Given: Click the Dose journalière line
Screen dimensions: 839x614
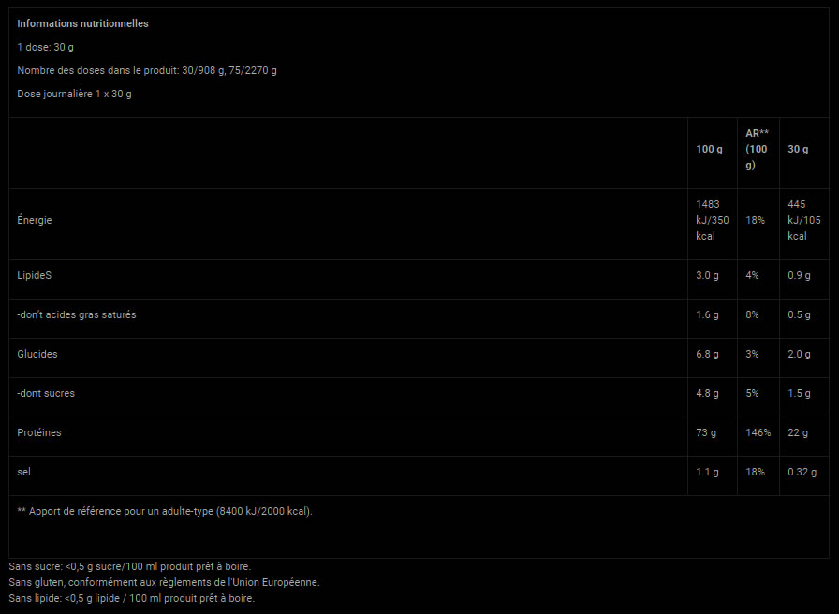Looking at the screenshot, I should click(75, 94).
